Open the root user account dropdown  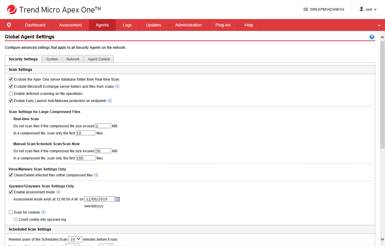(x=368, y=10)
